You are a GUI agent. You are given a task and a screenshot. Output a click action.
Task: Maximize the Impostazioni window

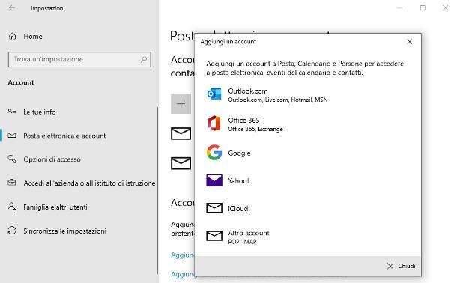coord(423,8)
